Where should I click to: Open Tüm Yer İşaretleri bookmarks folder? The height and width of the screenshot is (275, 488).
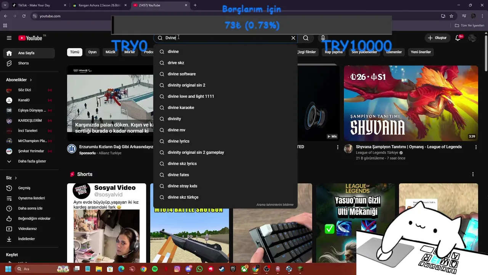470,26
